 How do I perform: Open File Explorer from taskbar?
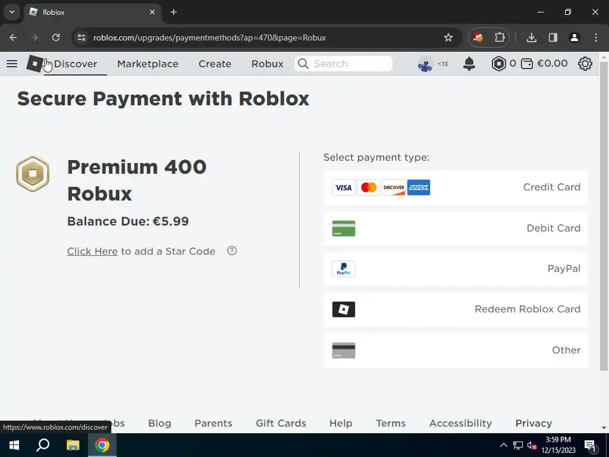click(x=73, y=445)
